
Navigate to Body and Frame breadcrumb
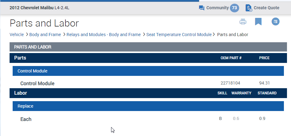pyautogui.click(x=45, y=35)
